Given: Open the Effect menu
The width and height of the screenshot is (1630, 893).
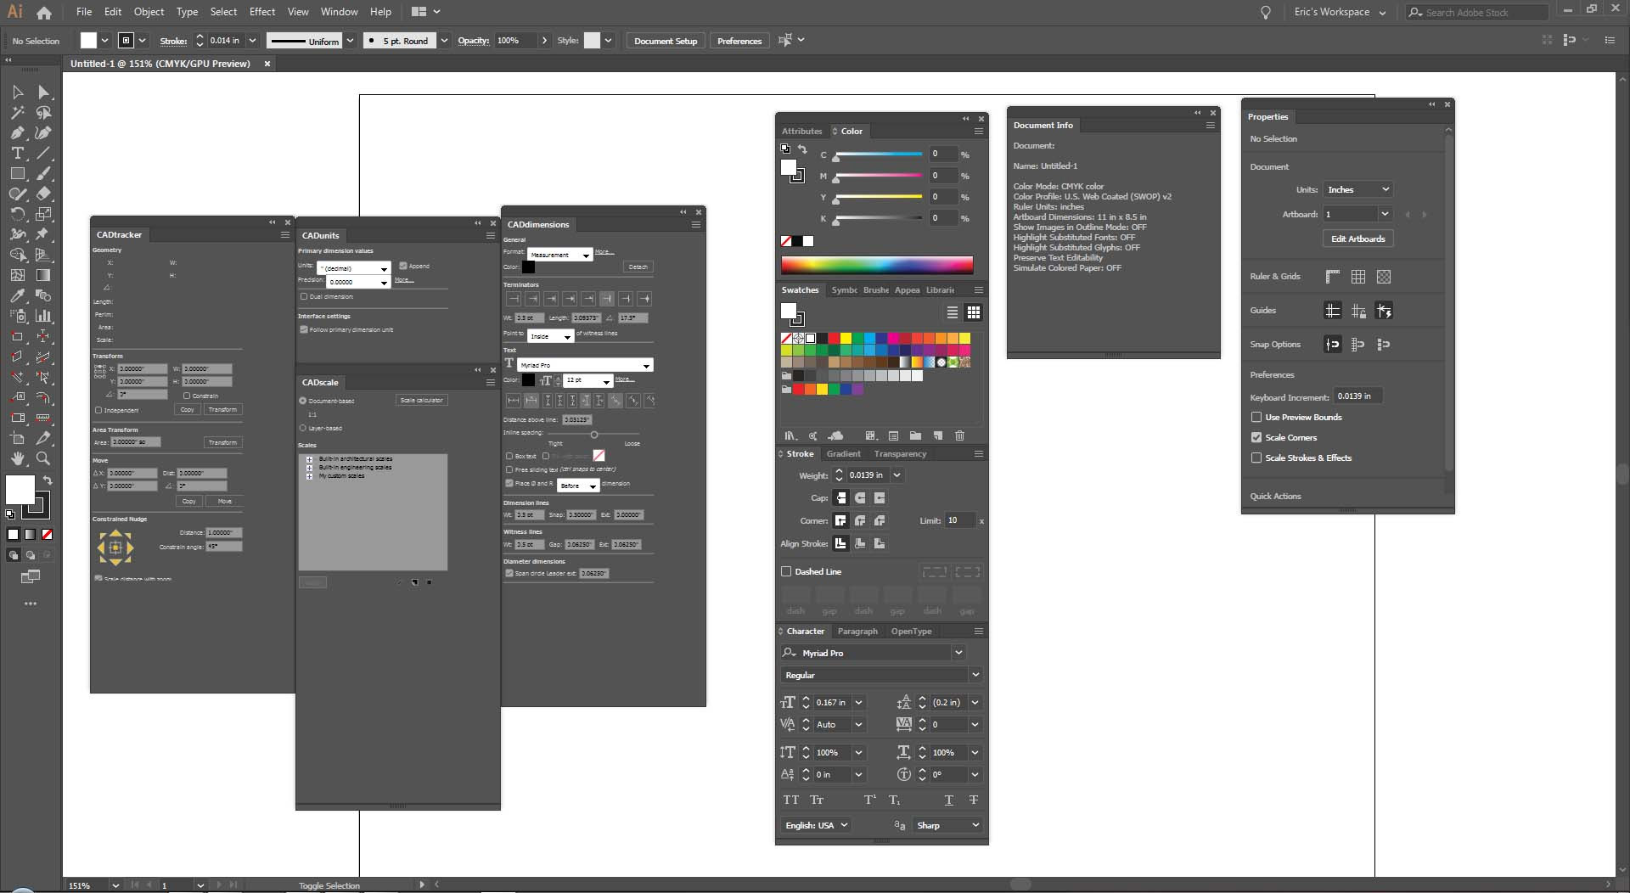Looking at the screenshot, I should click(262, 12).
